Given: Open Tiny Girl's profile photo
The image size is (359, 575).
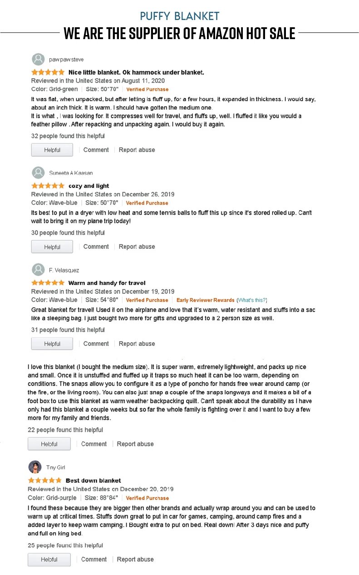Looking at the screenshot, I should point(35,467).
